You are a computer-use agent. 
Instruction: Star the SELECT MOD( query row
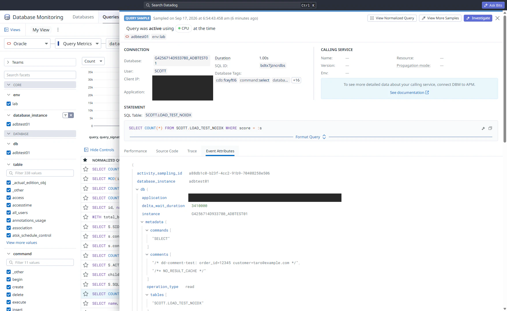click(86, 179)
